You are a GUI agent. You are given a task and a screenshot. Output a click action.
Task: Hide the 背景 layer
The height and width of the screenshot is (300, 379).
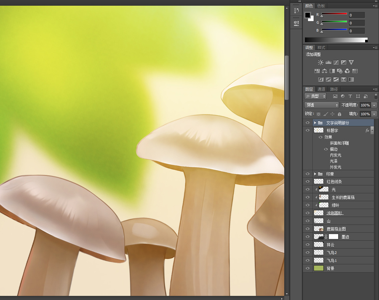click(x=307, y=268)
